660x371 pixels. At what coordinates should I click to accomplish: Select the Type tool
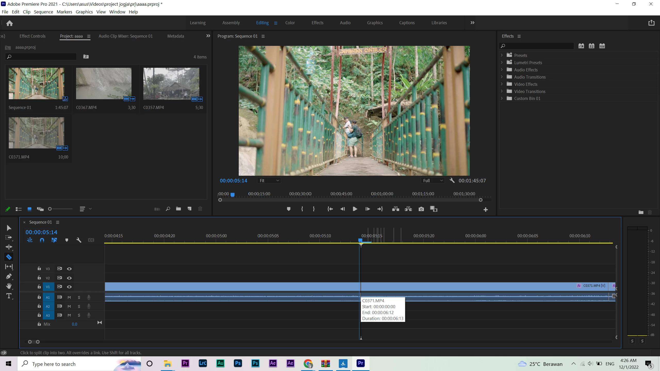9,296
